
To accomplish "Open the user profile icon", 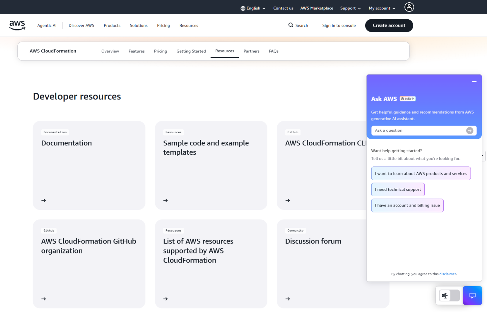I will pos(409,7).
